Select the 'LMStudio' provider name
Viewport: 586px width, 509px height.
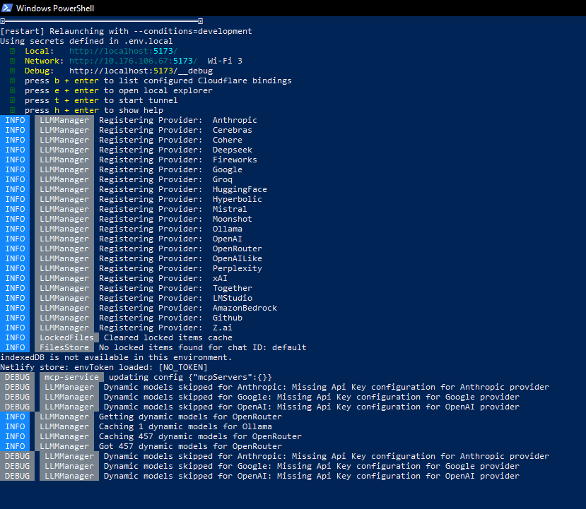pyautogui.click(x=233, y=298)
